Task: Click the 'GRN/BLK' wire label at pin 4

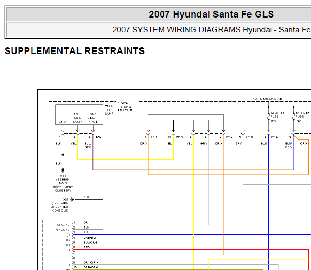Action: pyautogui.click(x=90, y=238)
